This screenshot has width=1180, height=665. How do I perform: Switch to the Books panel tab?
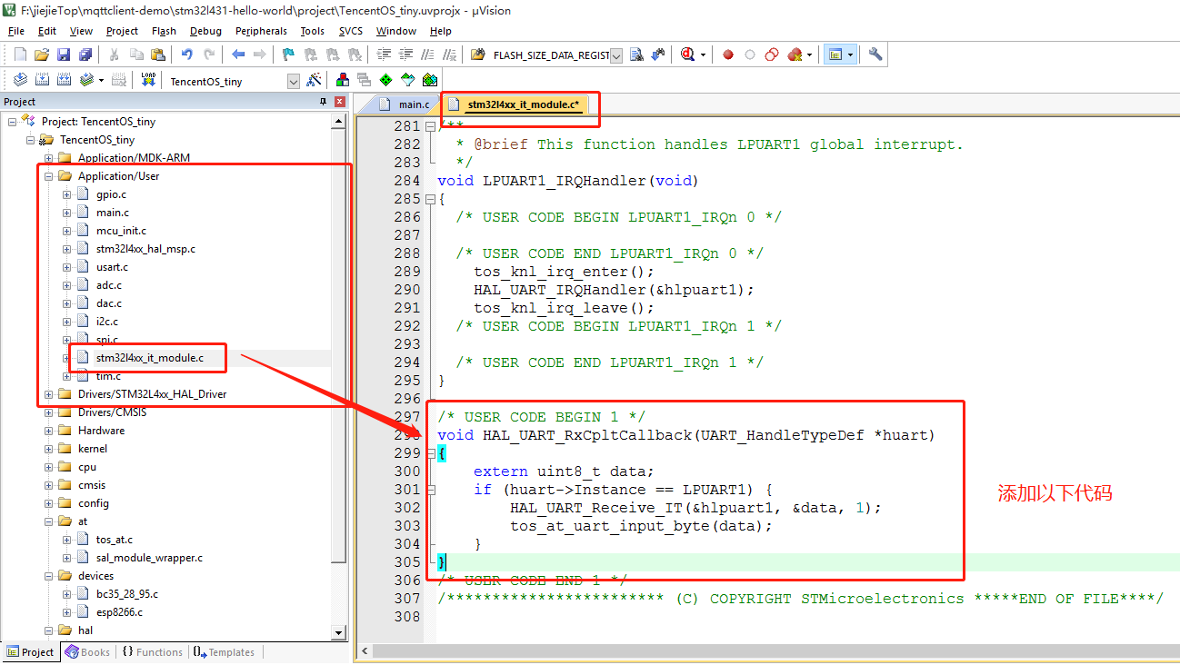tap(87, 651)
